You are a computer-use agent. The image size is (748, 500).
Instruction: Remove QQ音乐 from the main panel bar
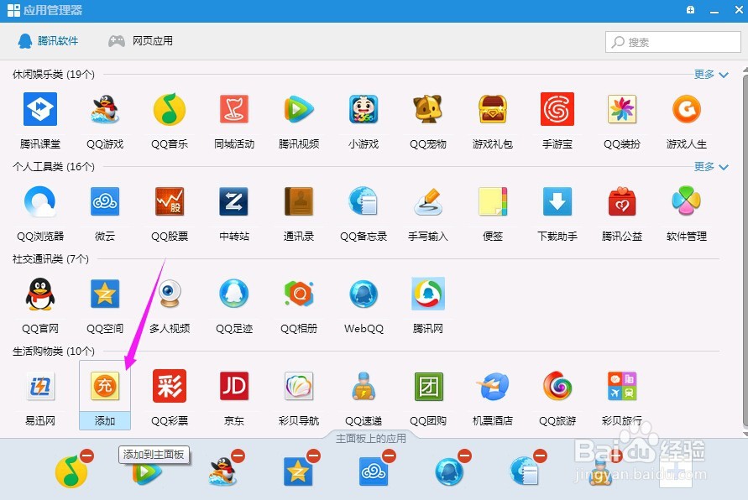(x=86, y=456)
